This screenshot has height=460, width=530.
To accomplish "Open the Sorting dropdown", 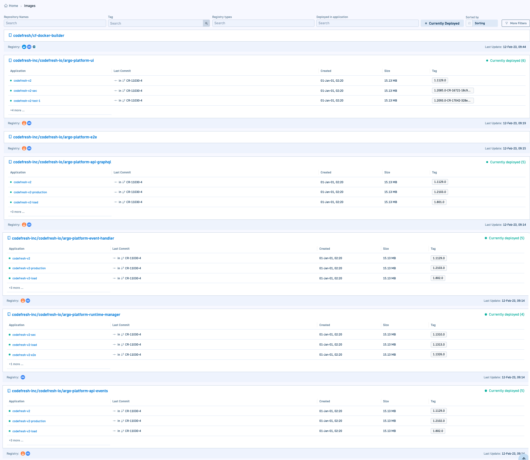I will click(x=485, y=23).
